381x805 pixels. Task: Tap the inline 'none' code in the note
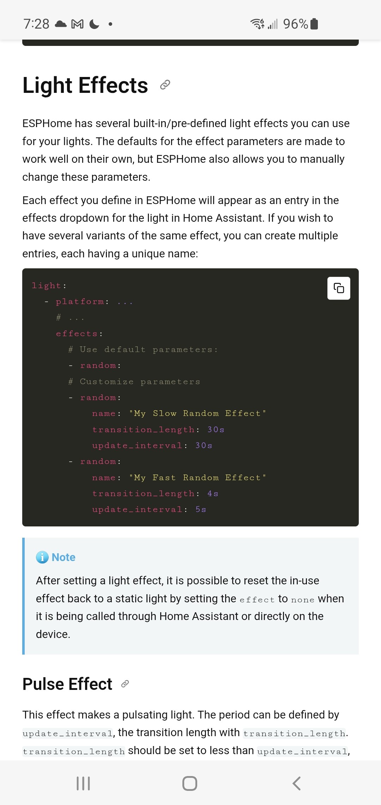(303, 600)
